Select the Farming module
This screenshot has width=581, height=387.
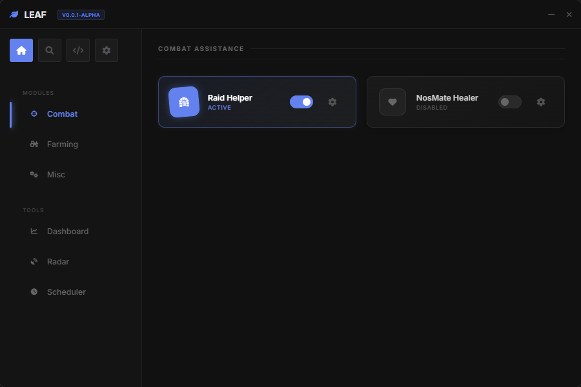[x=70, y=144]
